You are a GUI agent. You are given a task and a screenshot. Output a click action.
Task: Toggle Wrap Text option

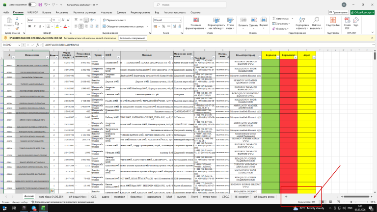[114, 20]
